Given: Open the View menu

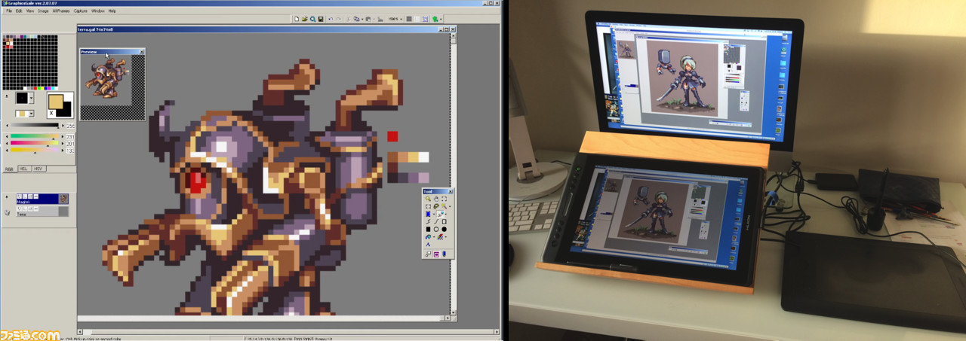Looking at the screenshot, I should coord(29,11).
